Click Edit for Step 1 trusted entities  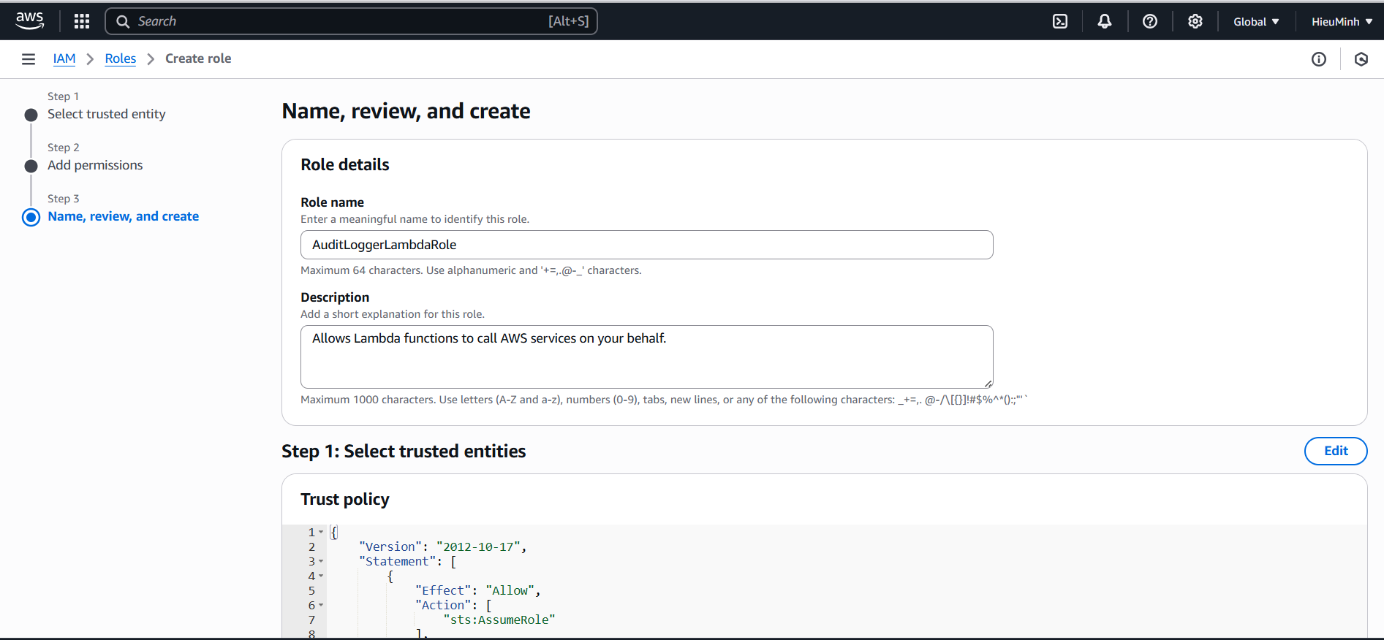click(1336, 451)
